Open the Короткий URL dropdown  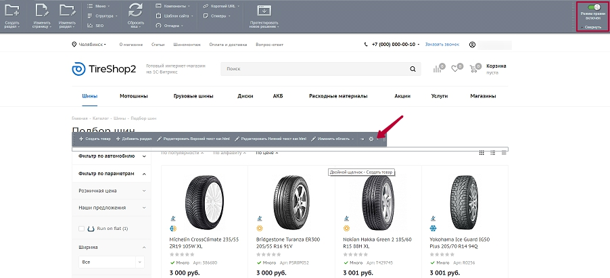(x=222, y=6)
